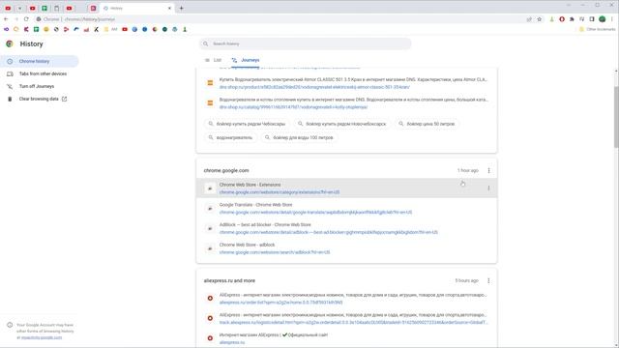Viewport: 619px width, 348px height.
Task: Click the 'водонагреватель' search chip
Action: (x=230, y=137)
